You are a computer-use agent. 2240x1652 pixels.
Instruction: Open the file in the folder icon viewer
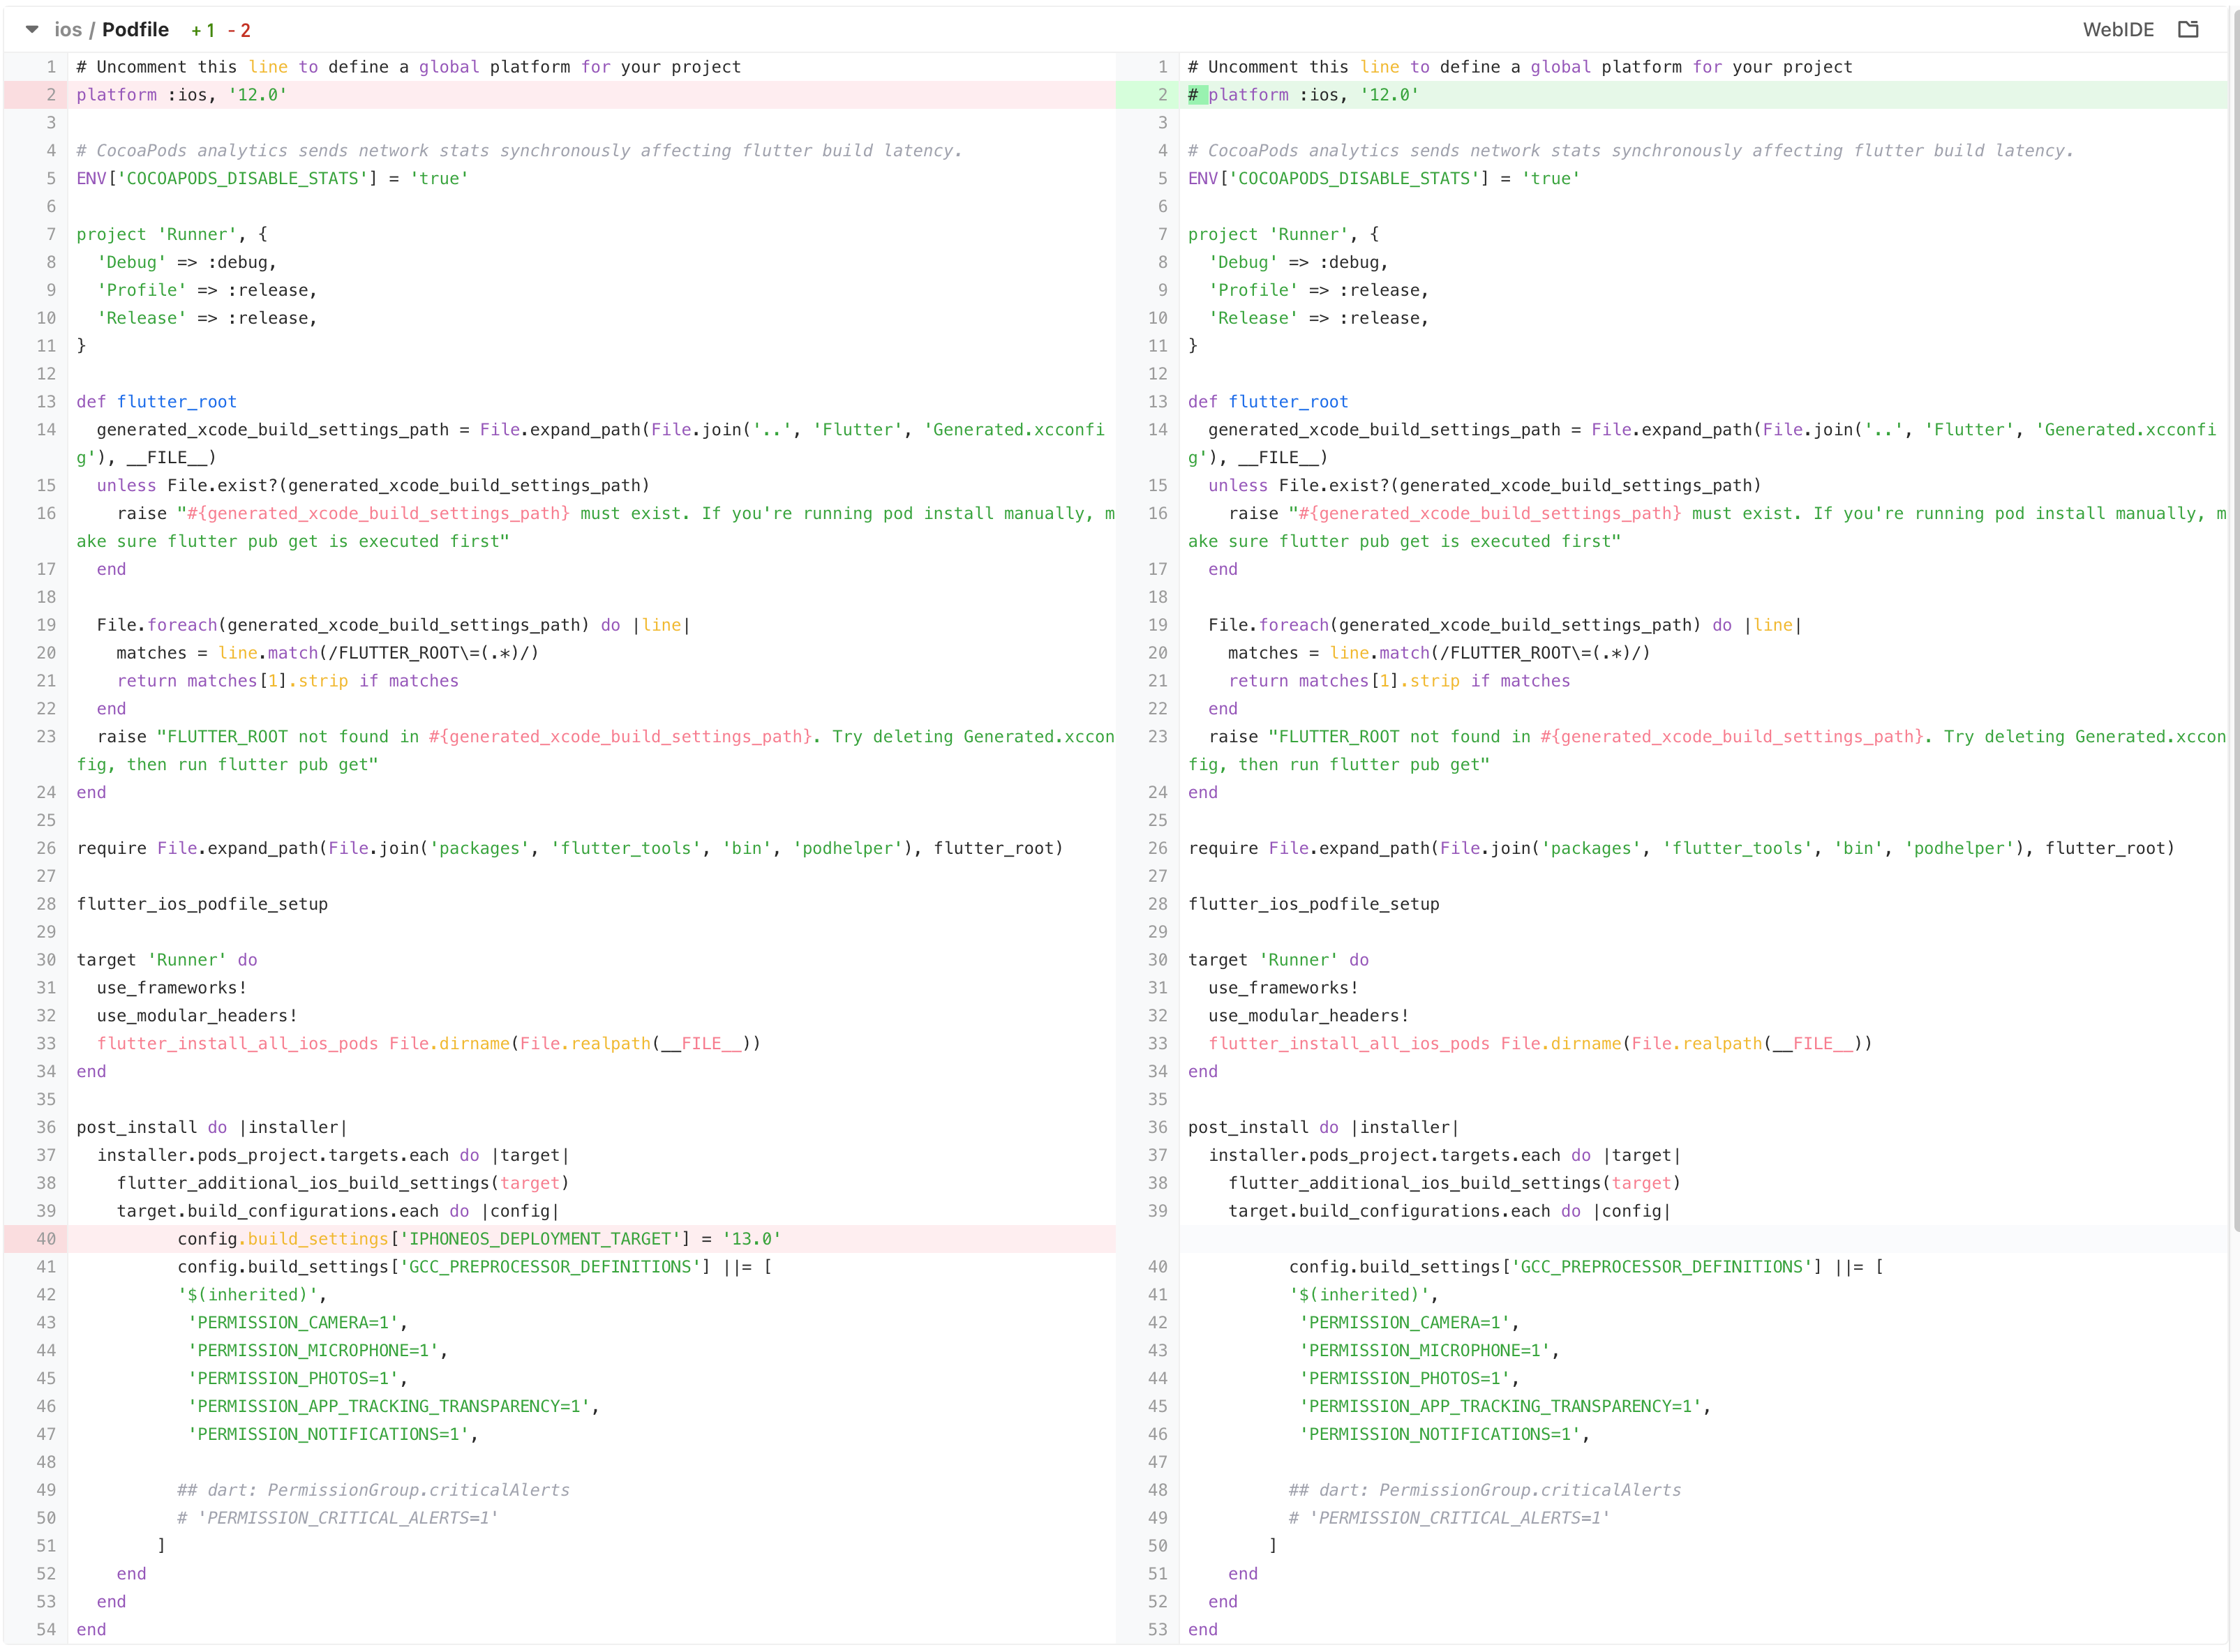pyautogui.click(x=2189, y=29)
